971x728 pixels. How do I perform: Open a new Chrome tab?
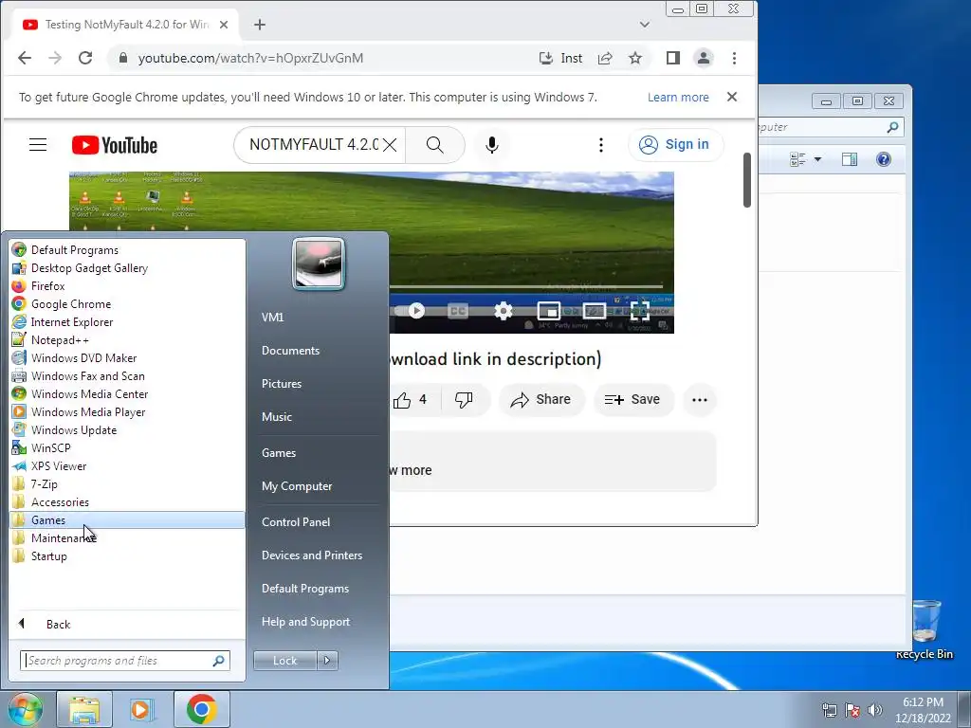(260, 25)
